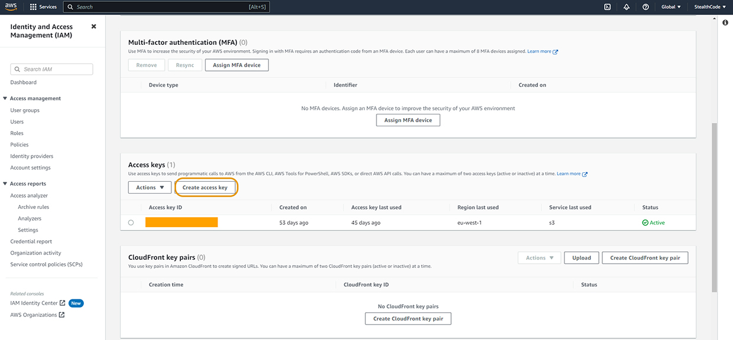Click Create CloudFront key pair in header

[645, 258]
